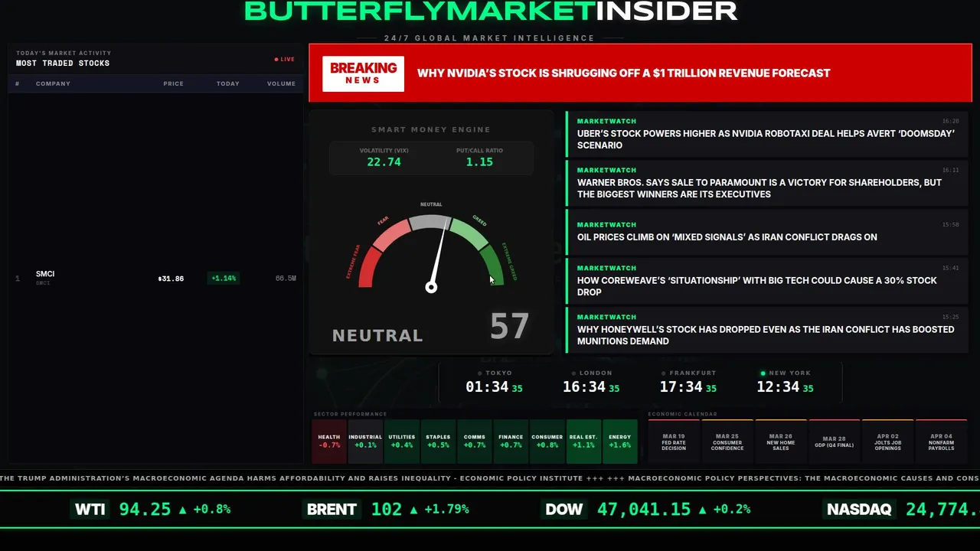This screenshot has height=551, width=980.
Task: Open Mar 25 Consumer Confidence event
Action: pos(727,441)
